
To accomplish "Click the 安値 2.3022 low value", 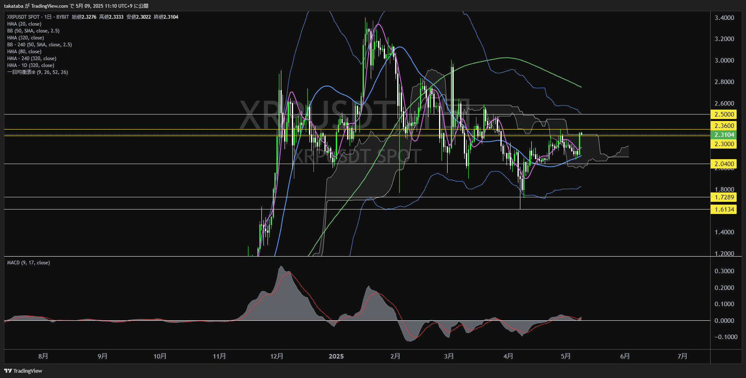I will 139,17.
